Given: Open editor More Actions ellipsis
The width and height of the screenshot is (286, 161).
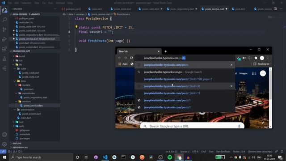Looking at the screenshot, I should [281, 9].
